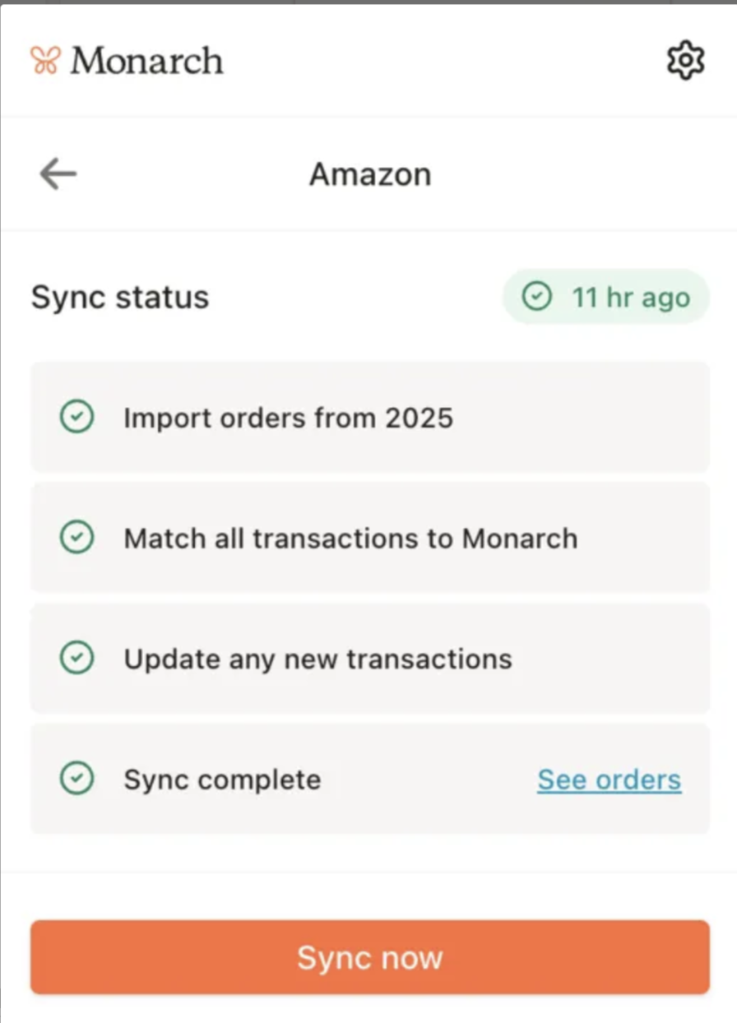Select the Match all transactions to Monarch step
Viewport: 737px width, 1023px height.
coord(350,539)
